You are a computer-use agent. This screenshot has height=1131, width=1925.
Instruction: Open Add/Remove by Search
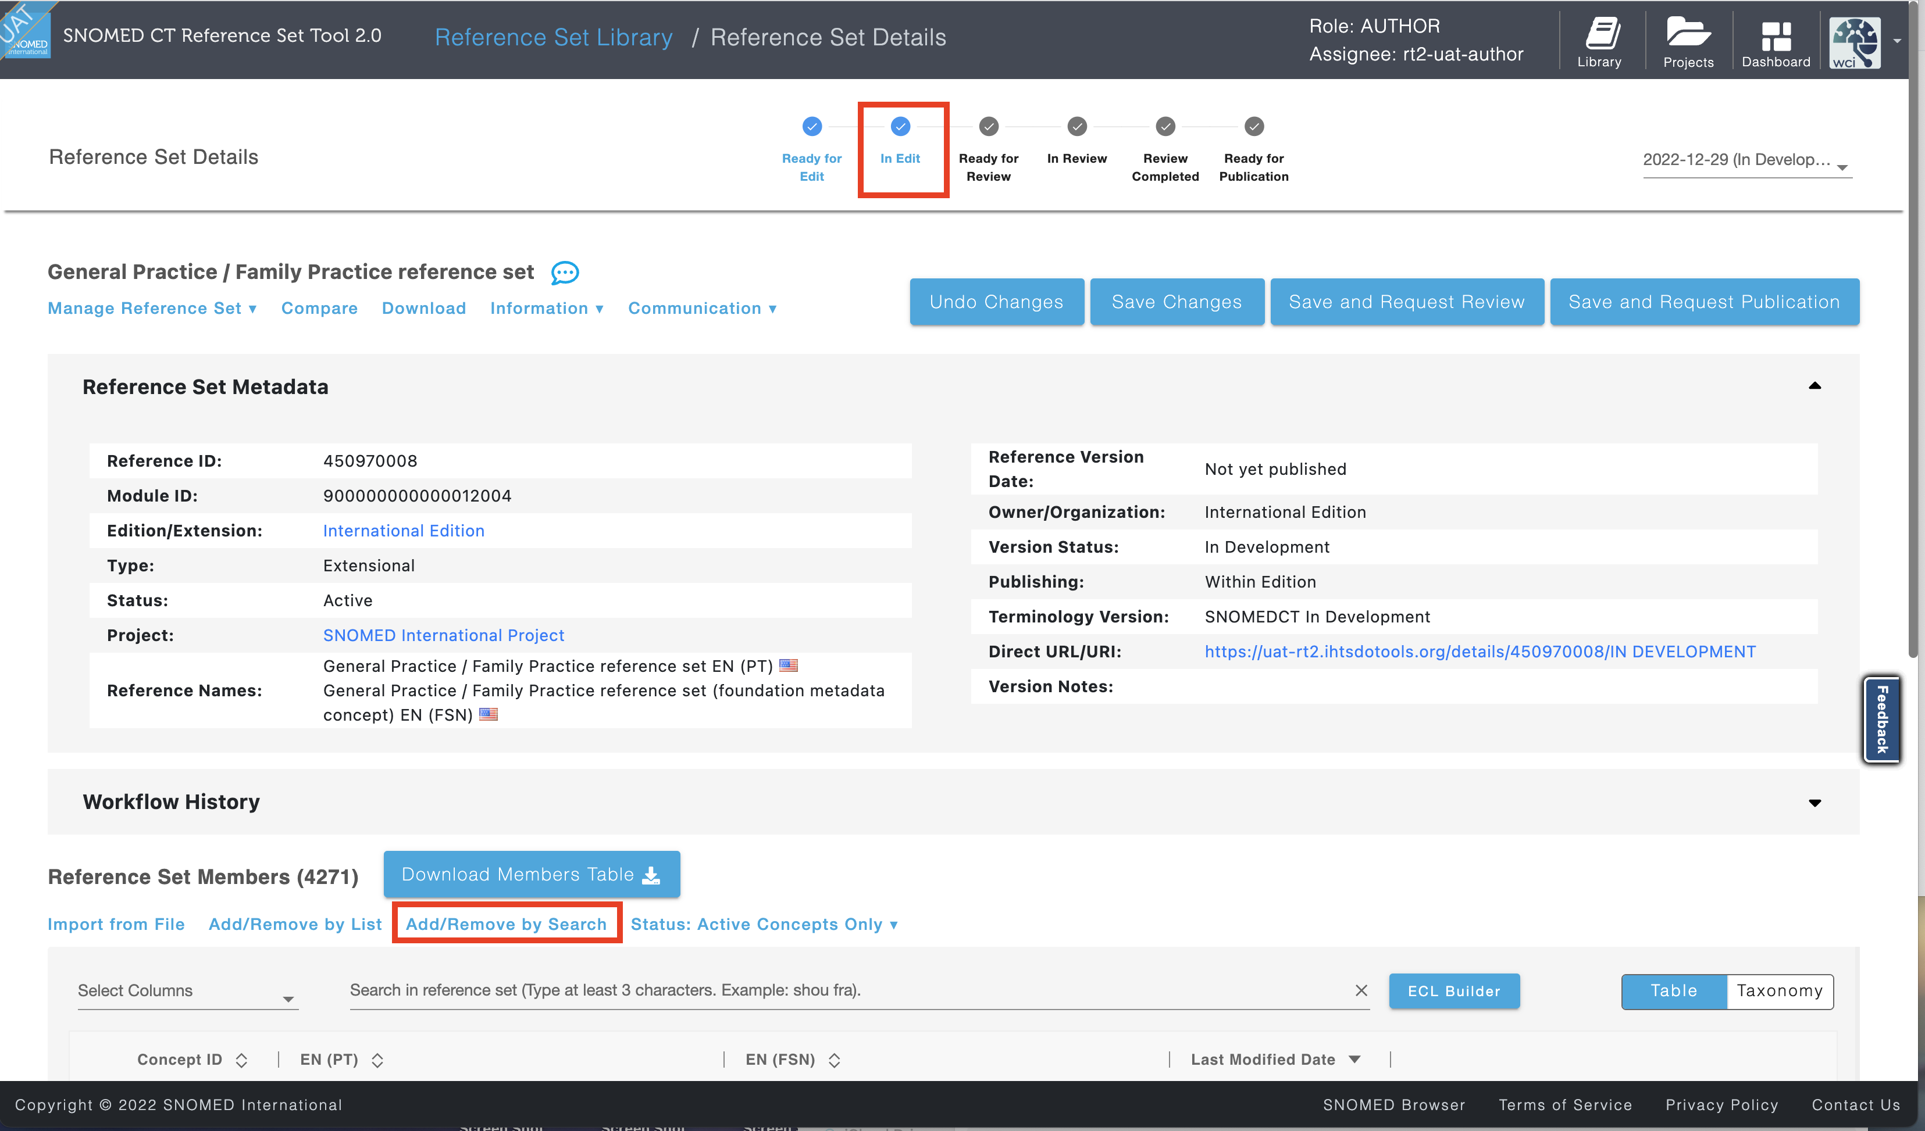(x=506, y=924)
